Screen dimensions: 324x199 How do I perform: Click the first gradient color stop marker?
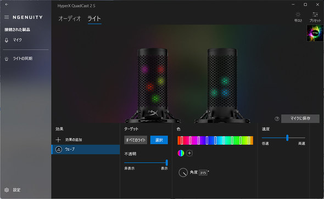pyautogui.click(x=182, y=140)
